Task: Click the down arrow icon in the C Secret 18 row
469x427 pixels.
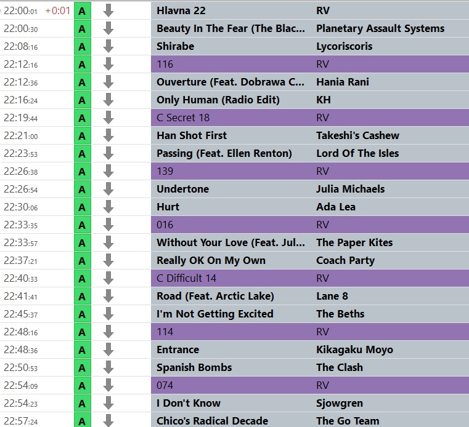Action: [108, 118]
